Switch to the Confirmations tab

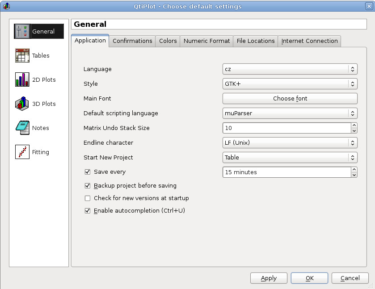[x=132, y=41]
